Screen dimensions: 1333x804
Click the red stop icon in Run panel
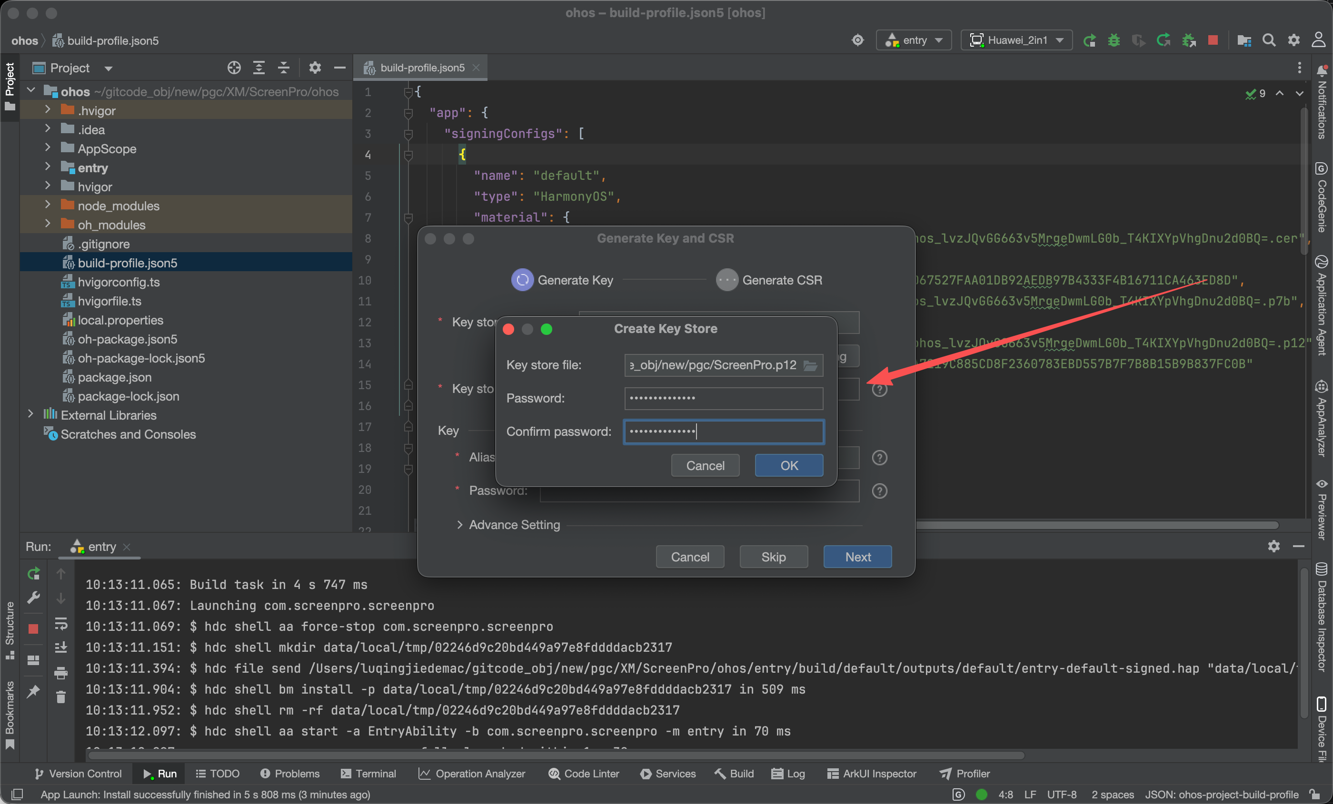[33, 628]
